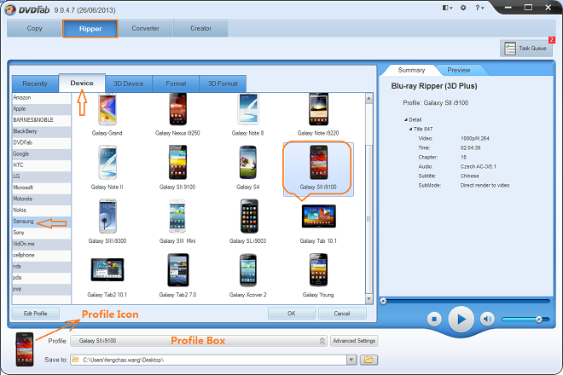Open the settings gear in title bar

(x=463, y=8)
